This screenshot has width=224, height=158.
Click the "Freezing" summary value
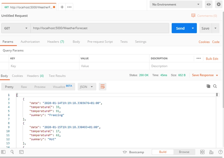56,115
